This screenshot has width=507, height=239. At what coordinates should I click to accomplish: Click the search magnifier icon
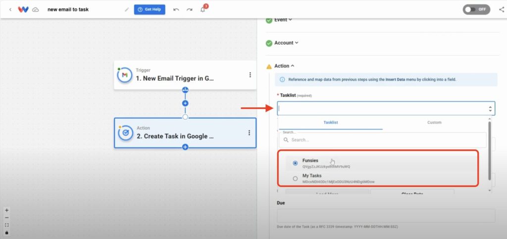(286, 140)
